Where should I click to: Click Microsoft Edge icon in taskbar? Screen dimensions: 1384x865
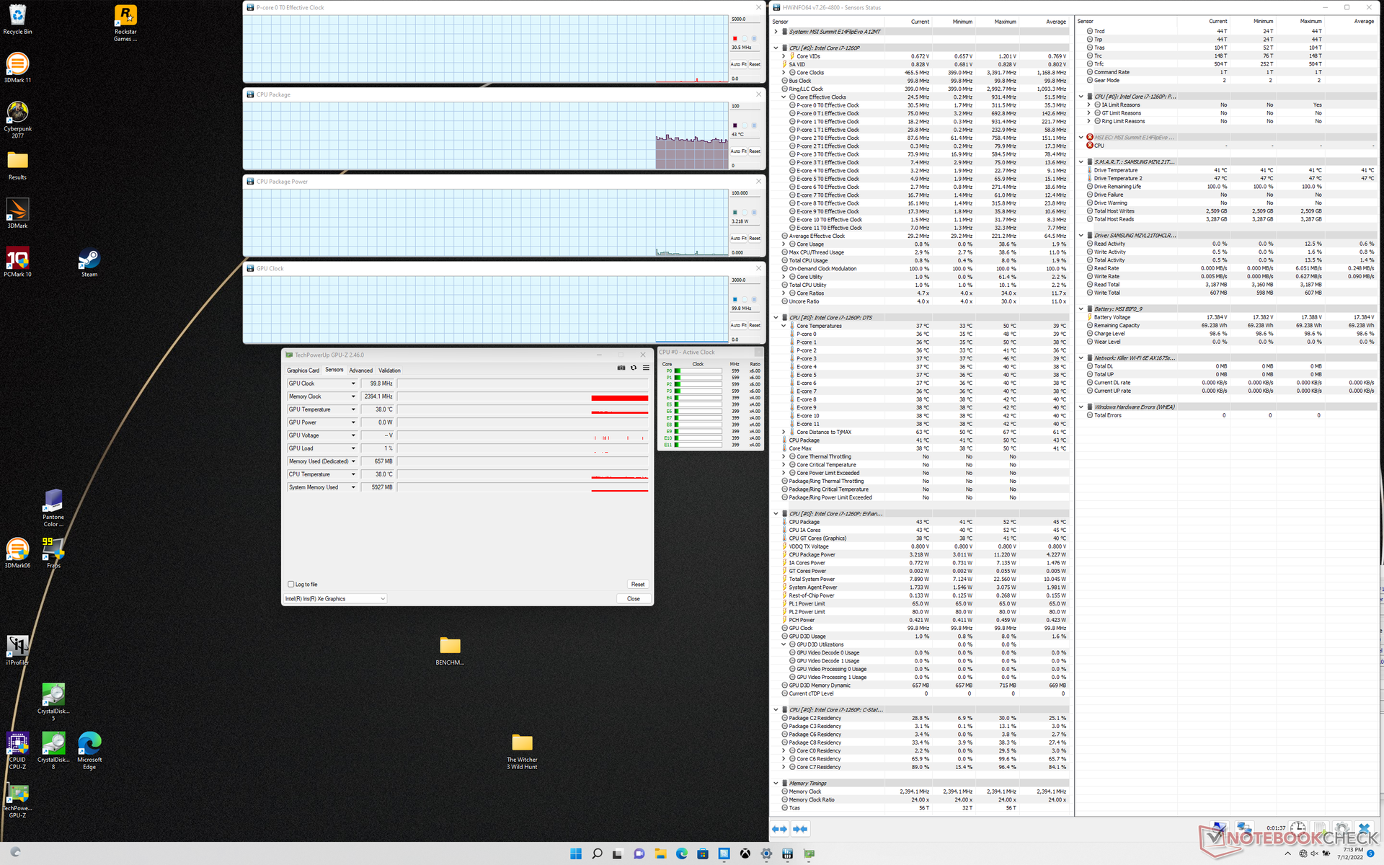(x=682, y=853)
